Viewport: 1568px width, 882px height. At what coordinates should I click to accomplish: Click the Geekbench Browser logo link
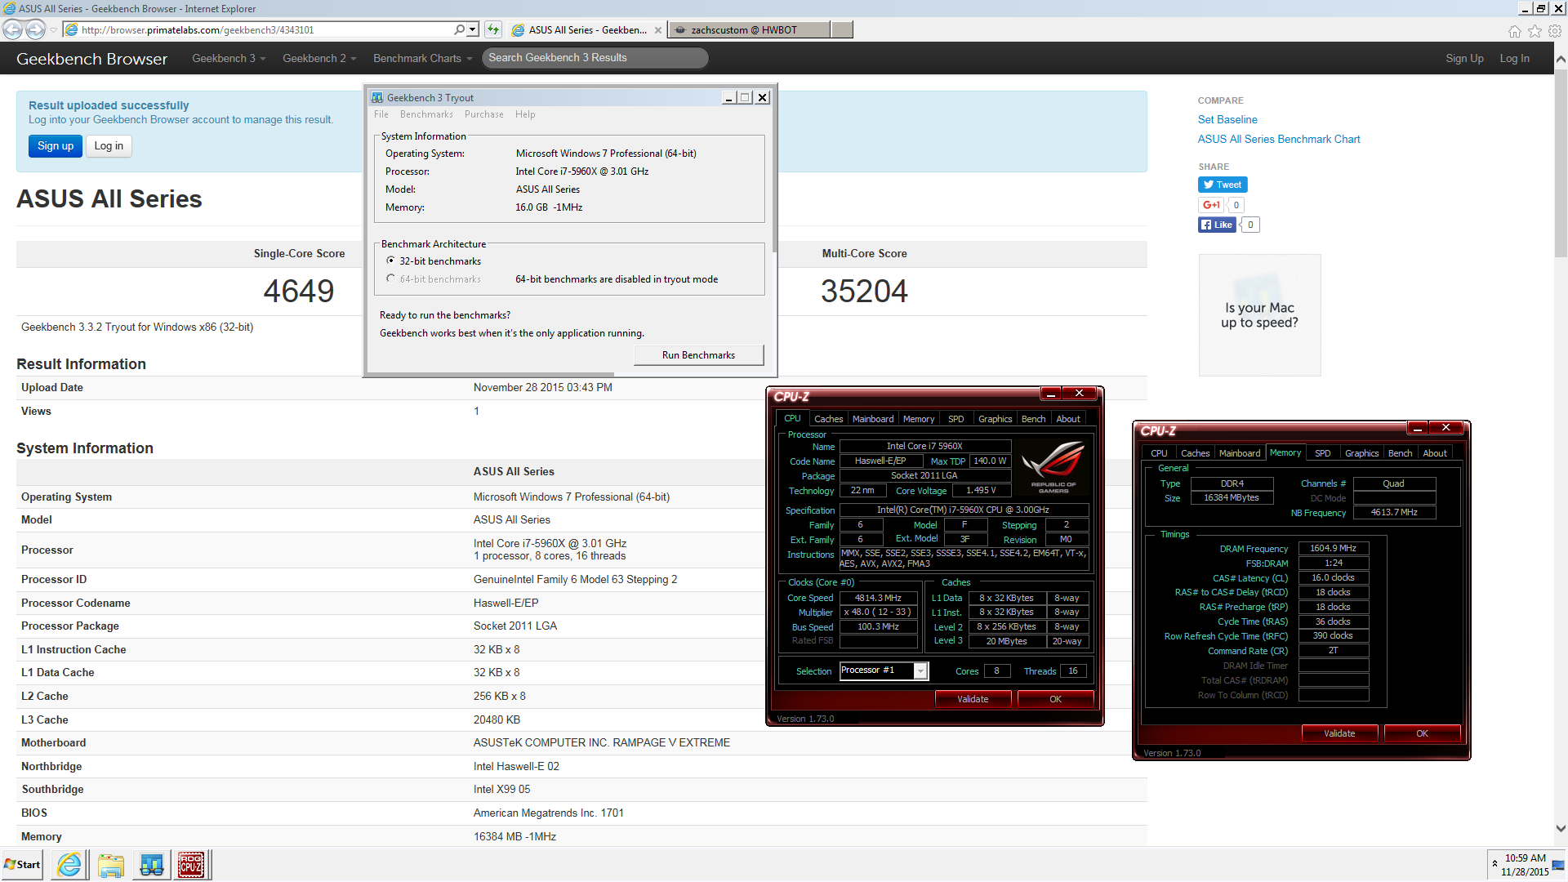[x=91, y=59]
